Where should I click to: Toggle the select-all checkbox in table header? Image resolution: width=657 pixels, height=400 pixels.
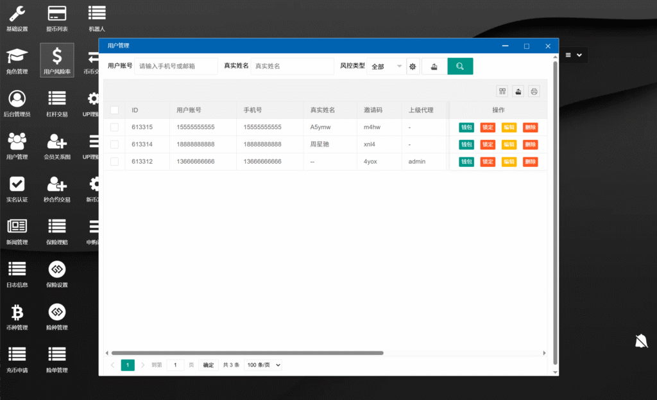(114, 110)
